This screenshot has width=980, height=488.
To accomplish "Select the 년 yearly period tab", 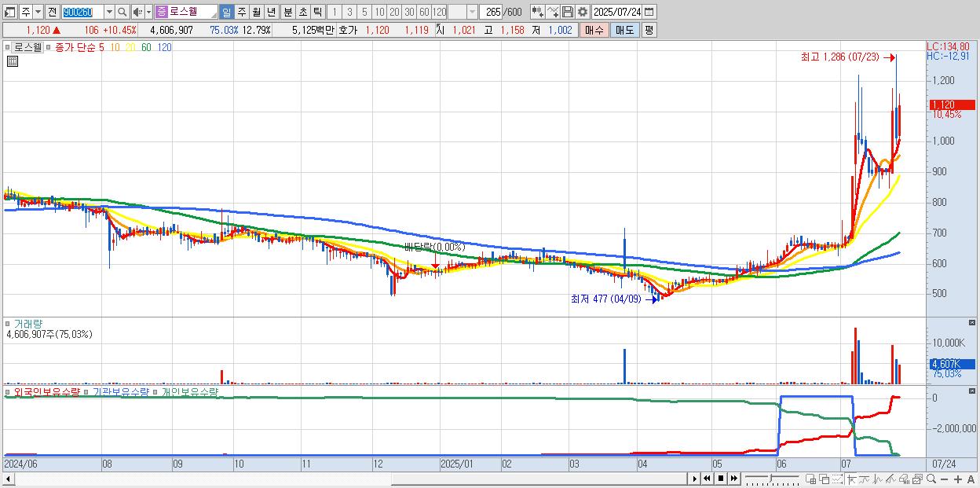I will (x=271, y=12).
